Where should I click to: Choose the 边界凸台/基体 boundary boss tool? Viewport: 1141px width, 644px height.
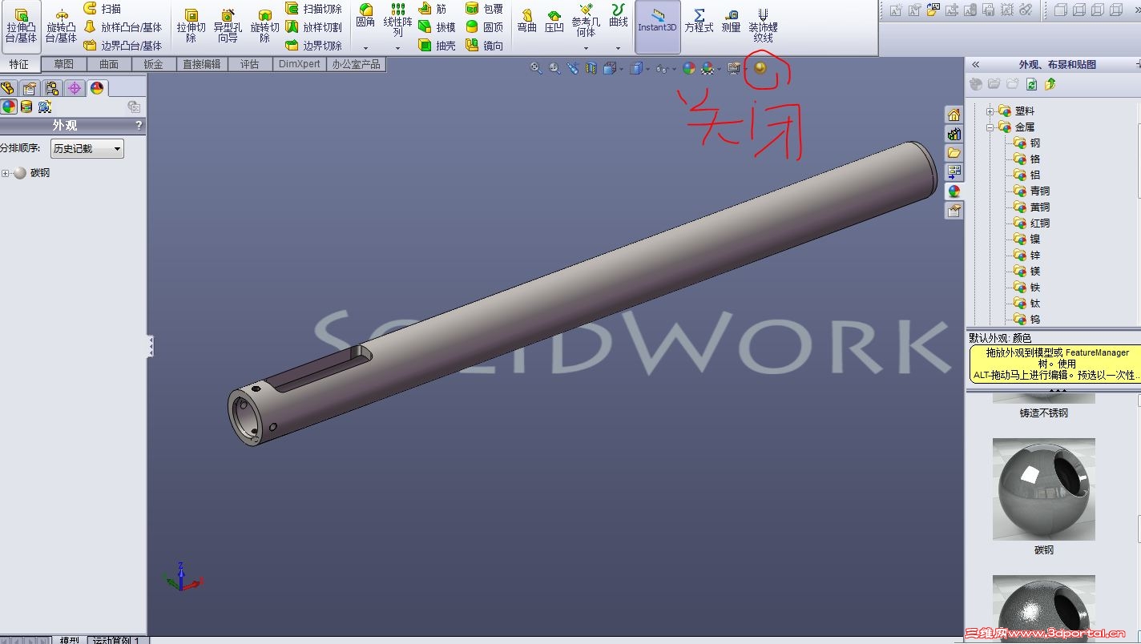tap(123, 46)
